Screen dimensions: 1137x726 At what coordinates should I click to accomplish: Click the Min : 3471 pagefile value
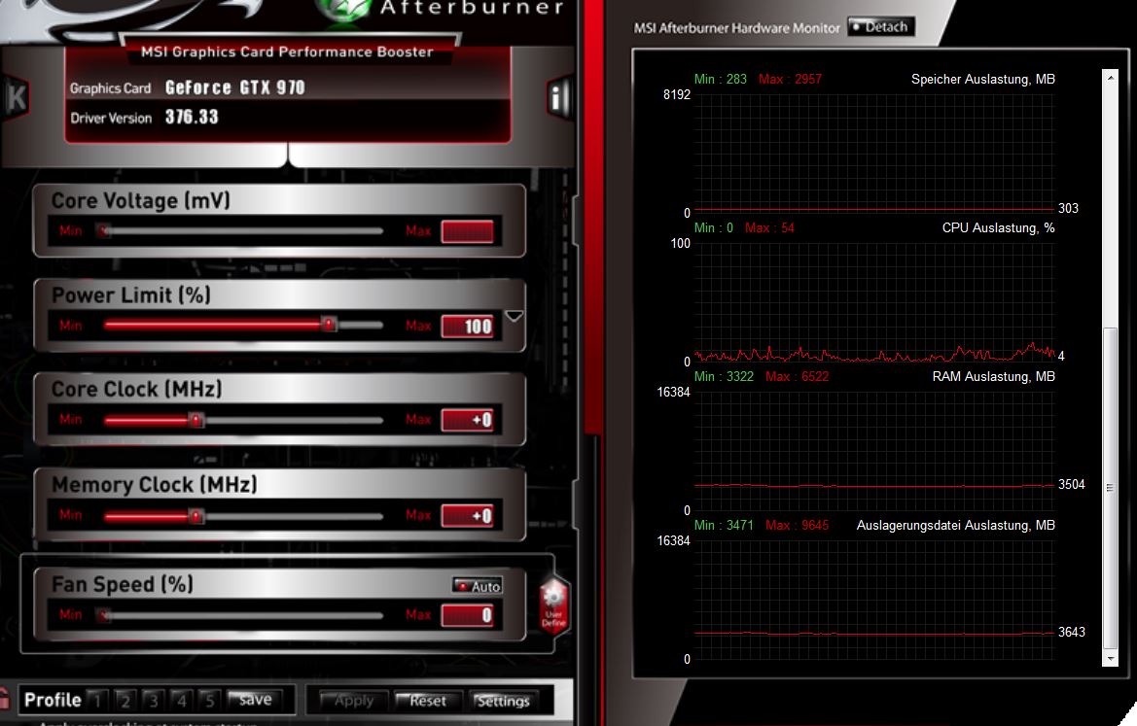point(724,525)
